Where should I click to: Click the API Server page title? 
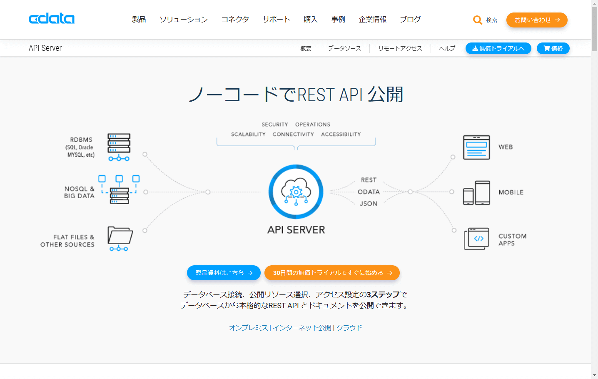coord(45,48)
